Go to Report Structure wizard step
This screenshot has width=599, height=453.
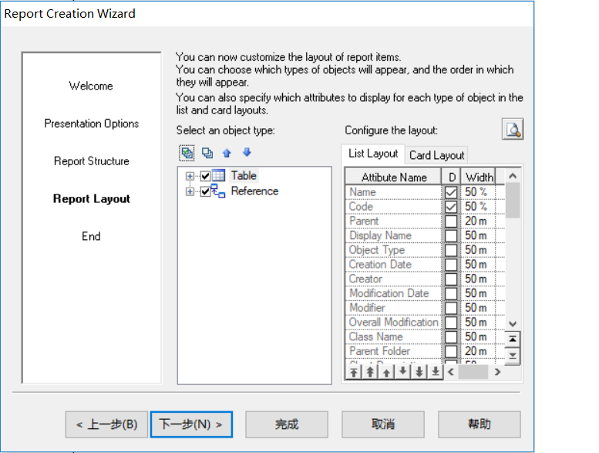[91, 161]
